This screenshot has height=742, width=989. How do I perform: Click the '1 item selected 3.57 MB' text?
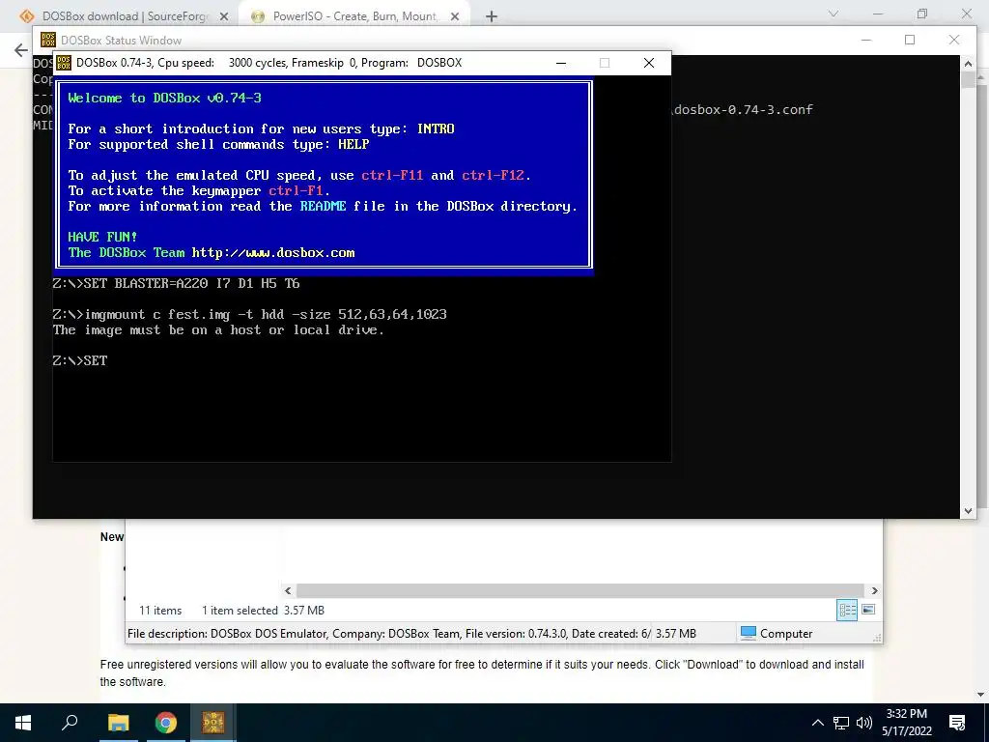(x=263, y=611)
